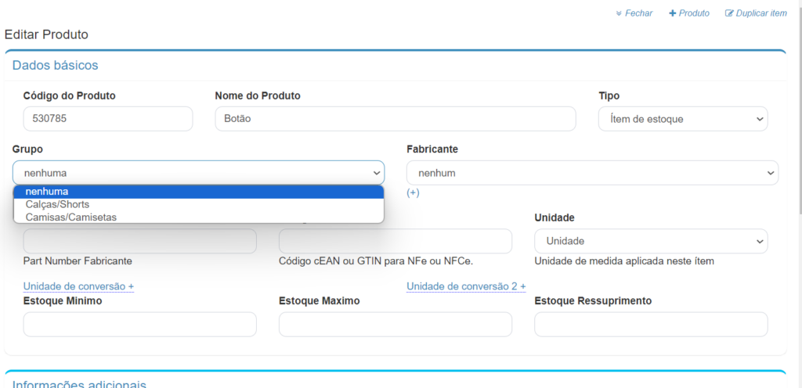Viewport: 802px width, 388px height.
Task: Click the 'Unidade de conversão +' link
Action: click(78, 286)
